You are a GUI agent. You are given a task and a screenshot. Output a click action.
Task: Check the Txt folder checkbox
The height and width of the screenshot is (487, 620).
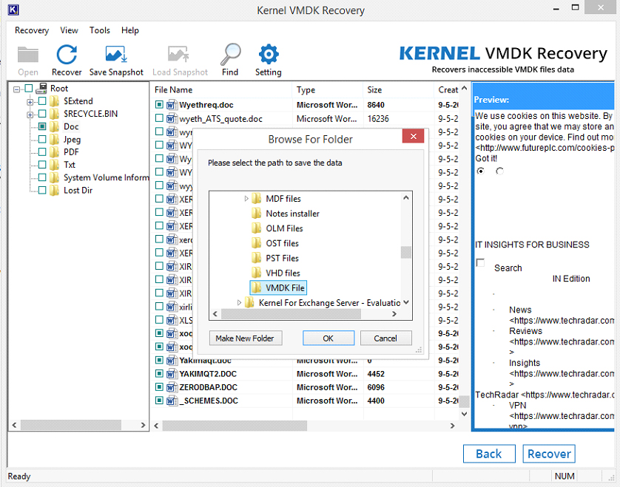[x=42, y=165]
